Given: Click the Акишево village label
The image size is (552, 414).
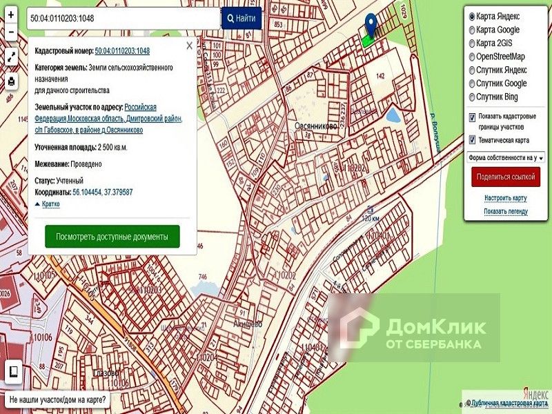Looking at the screenshot, I should 248,324.
